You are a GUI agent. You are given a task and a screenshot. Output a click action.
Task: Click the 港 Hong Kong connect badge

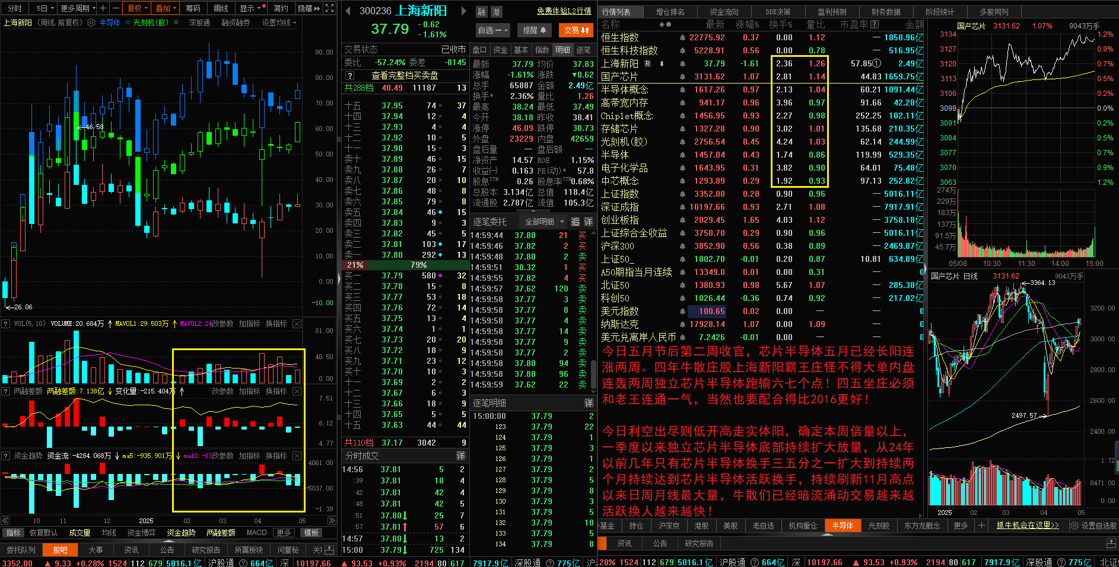[x=496, y=11]
